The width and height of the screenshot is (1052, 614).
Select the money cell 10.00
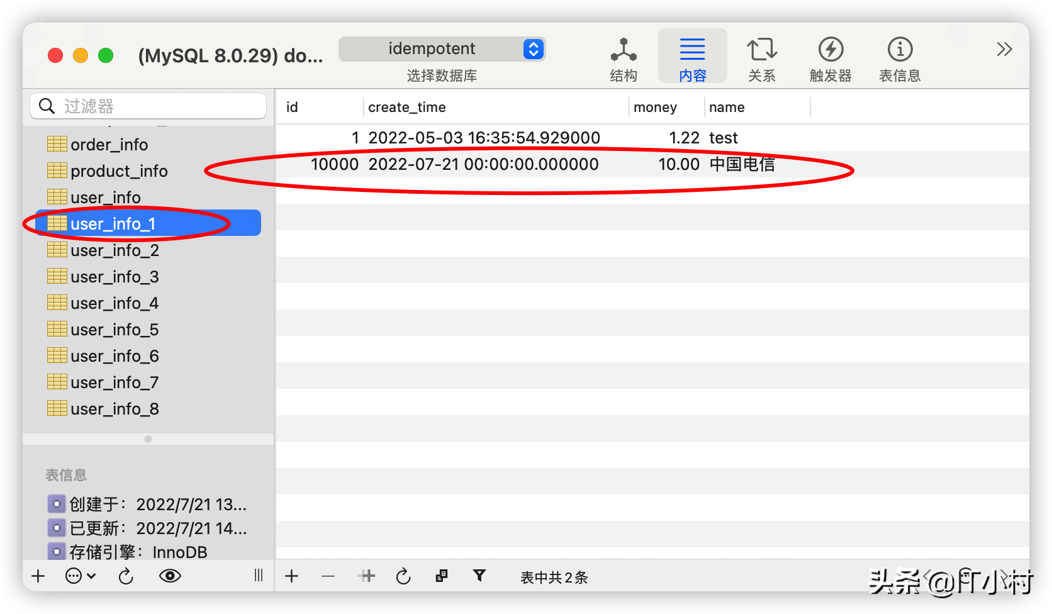[679, 164]
